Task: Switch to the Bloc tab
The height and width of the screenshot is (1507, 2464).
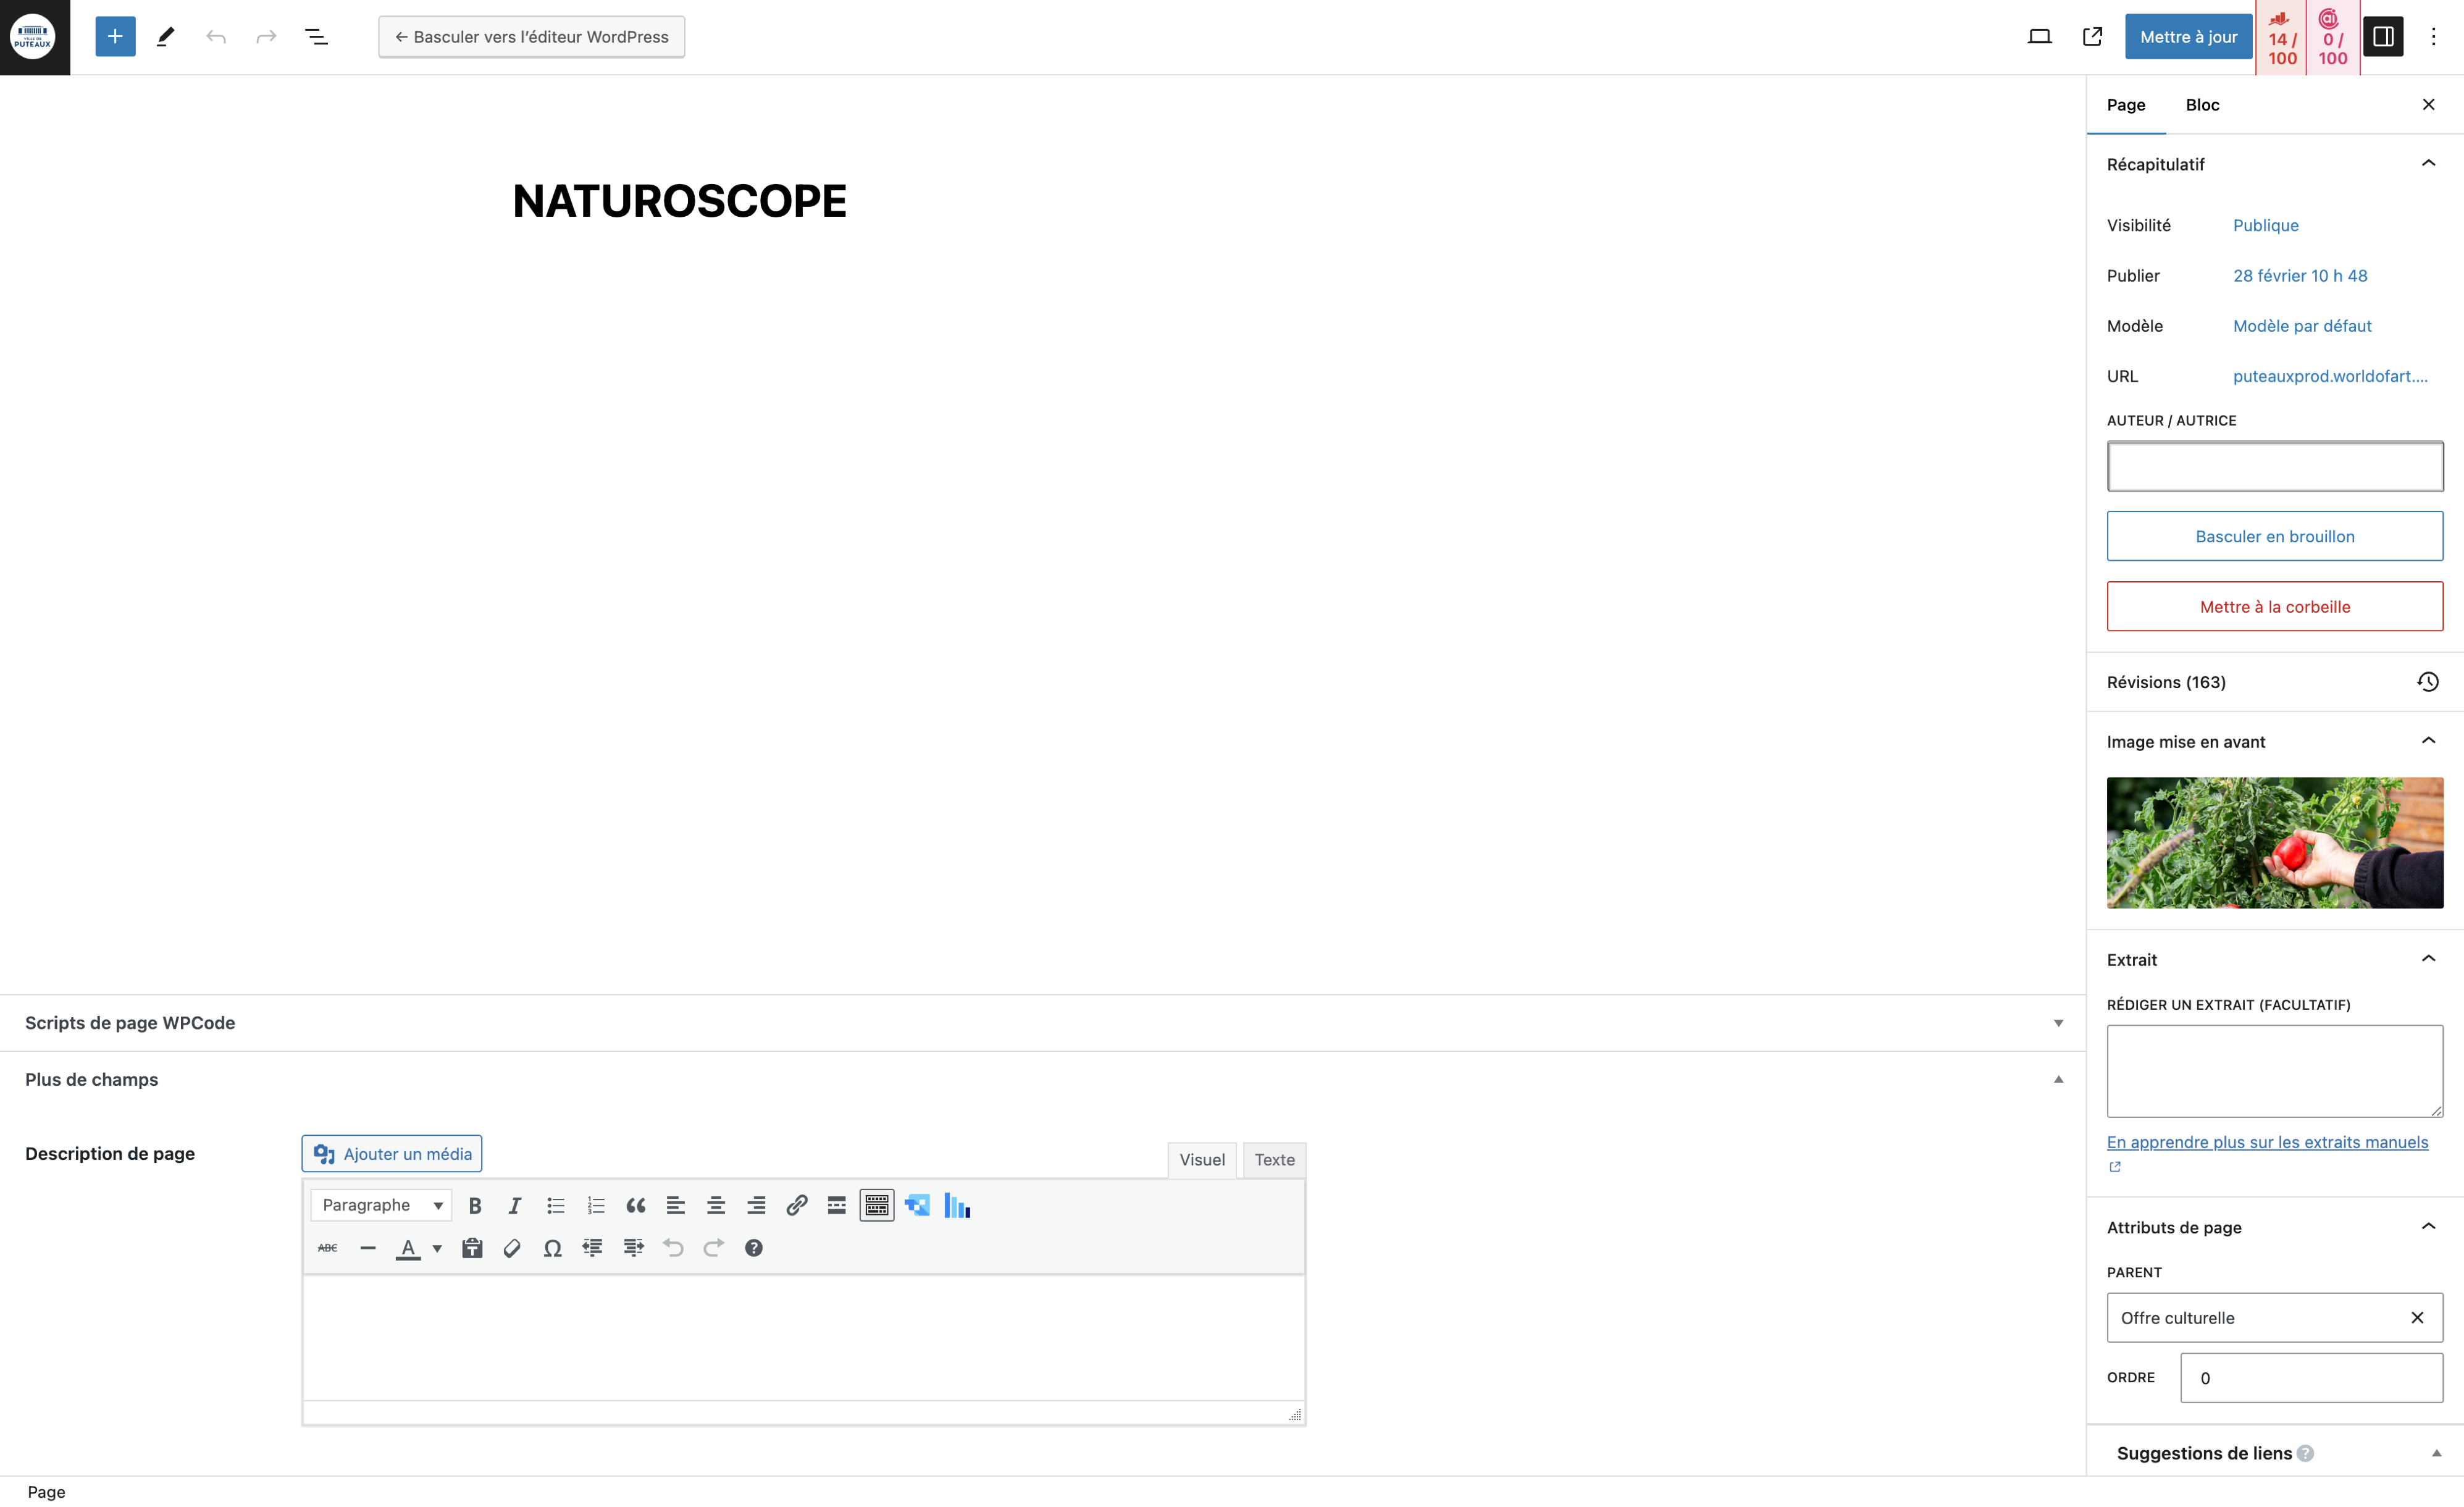Action: click(2202, 105)
